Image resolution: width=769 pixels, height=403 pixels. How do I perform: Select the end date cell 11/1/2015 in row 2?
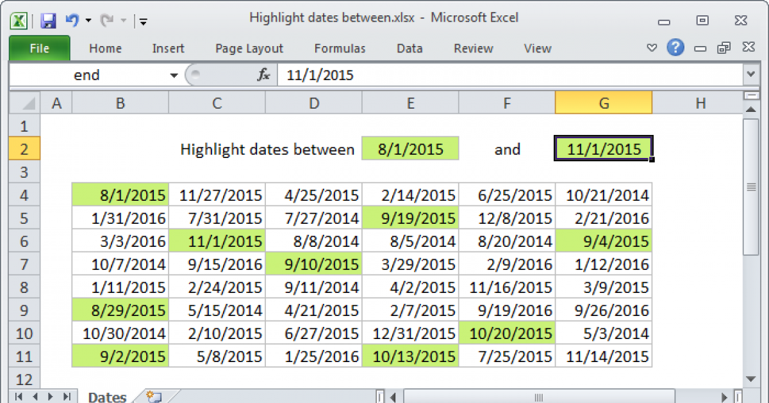(604, 149)
